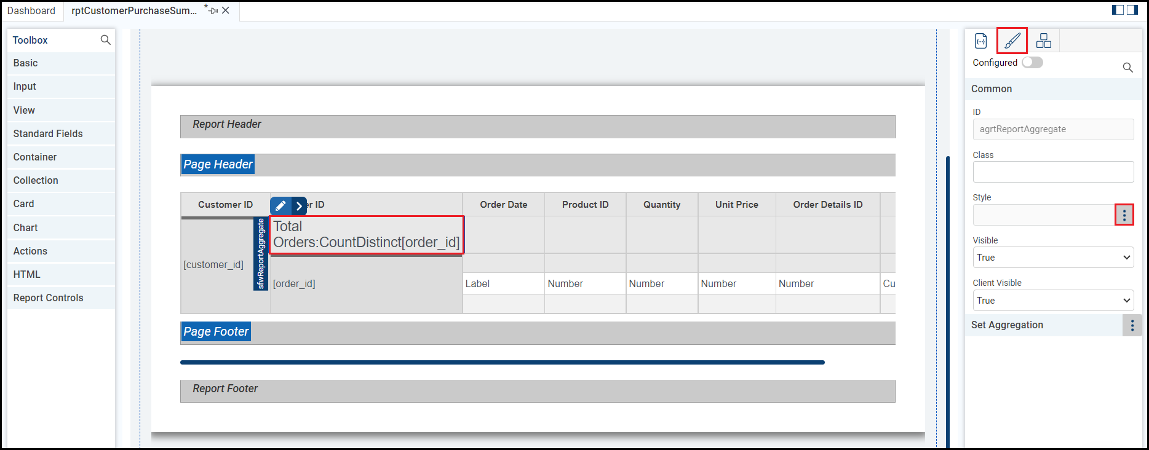
Task: Click the right chevron next to pencil
Action: (299, 206)
